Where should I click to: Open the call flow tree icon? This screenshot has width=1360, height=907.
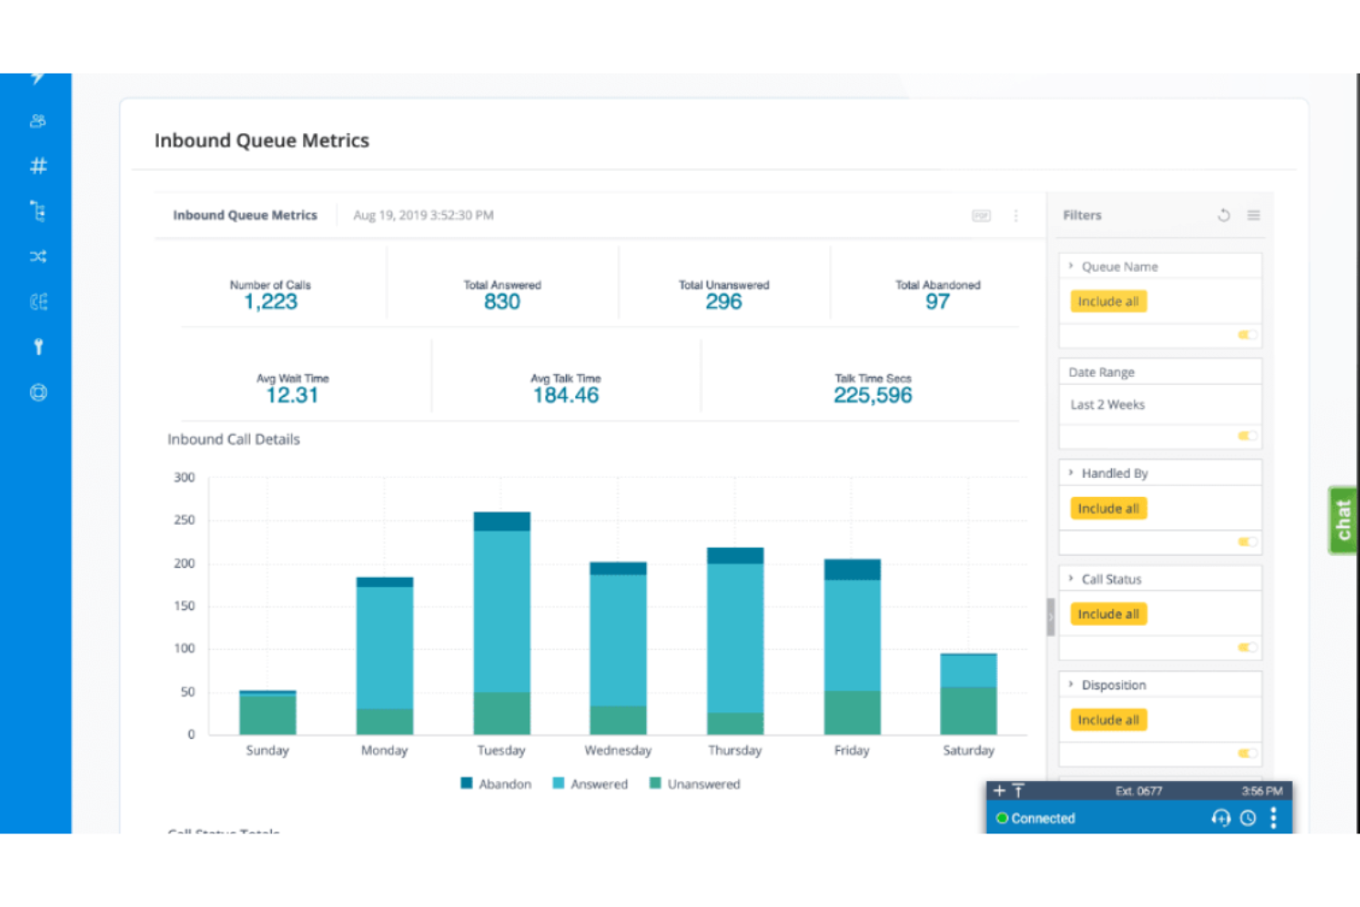tap(38, 210)
